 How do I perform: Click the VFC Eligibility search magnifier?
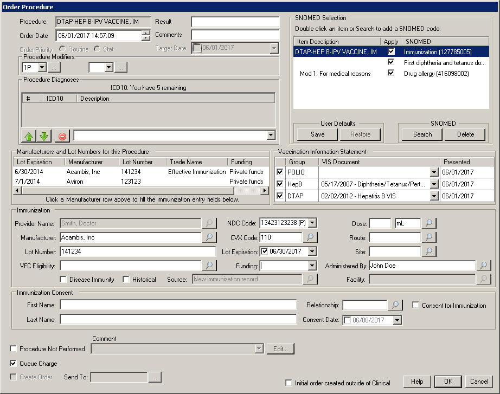pos(209,266)
